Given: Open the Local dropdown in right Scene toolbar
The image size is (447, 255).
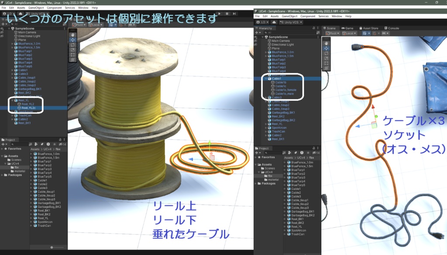Looking at the screenshot, I should tap(350, 33).
